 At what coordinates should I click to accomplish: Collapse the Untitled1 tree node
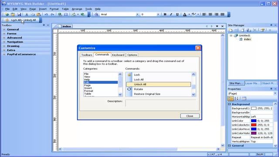click(x=231, y=35)
